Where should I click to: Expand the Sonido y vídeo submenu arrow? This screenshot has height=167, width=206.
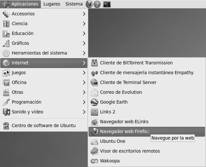tap(84, 112)
